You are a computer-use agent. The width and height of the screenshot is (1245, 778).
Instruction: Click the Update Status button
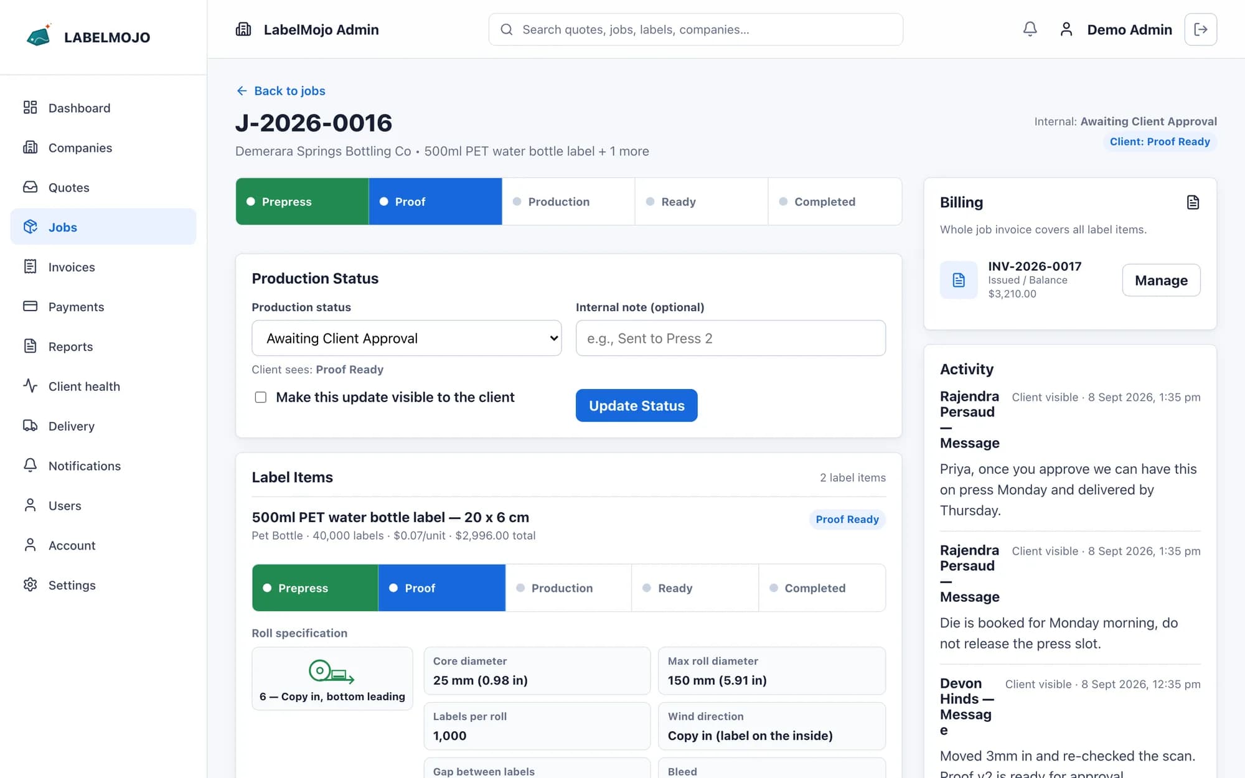636,405
